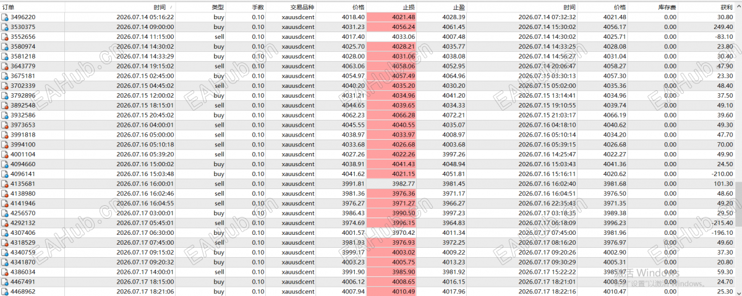Select the sell order icon beside 4318529
The width and height of the screenshot is (742, 296).
point(6,242)
